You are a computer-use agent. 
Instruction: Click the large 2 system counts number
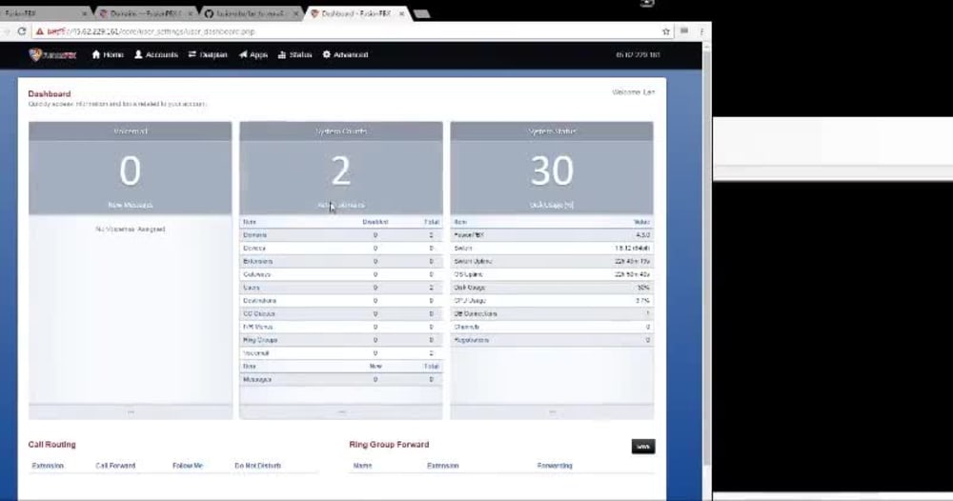(341, 170)
